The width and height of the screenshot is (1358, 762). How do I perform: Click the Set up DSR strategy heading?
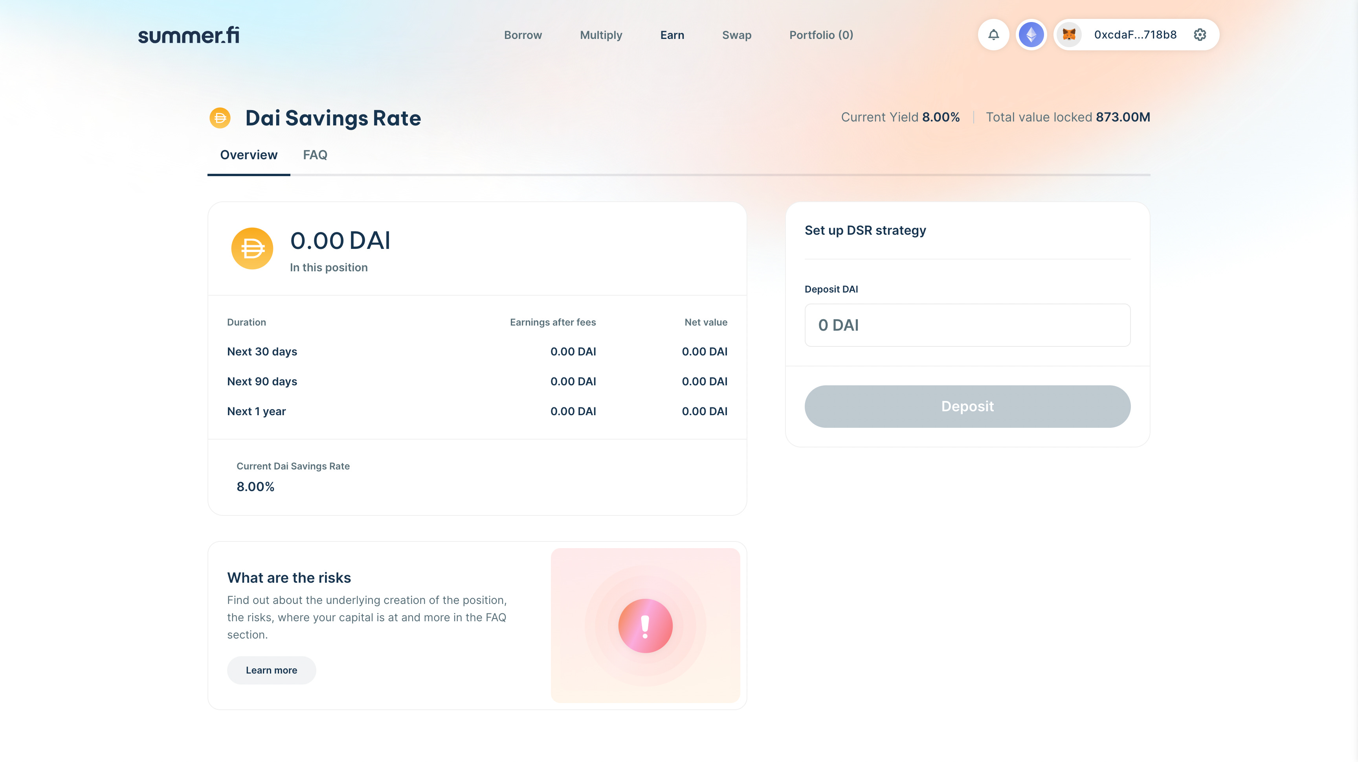coord(865,230)
